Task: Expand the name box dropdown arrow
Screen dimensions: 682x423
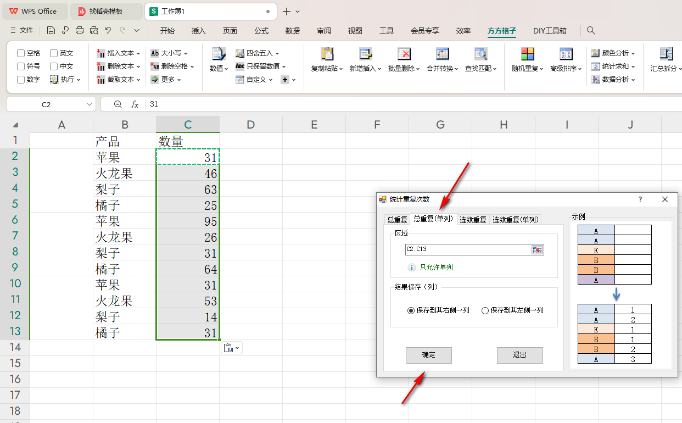Action: (x=90, y=104)
